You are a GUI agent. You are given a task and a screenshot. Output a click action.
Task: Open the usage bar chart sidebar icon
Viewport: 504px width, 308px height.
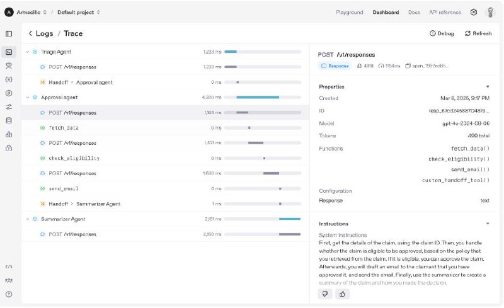click(x=9, y=134)
